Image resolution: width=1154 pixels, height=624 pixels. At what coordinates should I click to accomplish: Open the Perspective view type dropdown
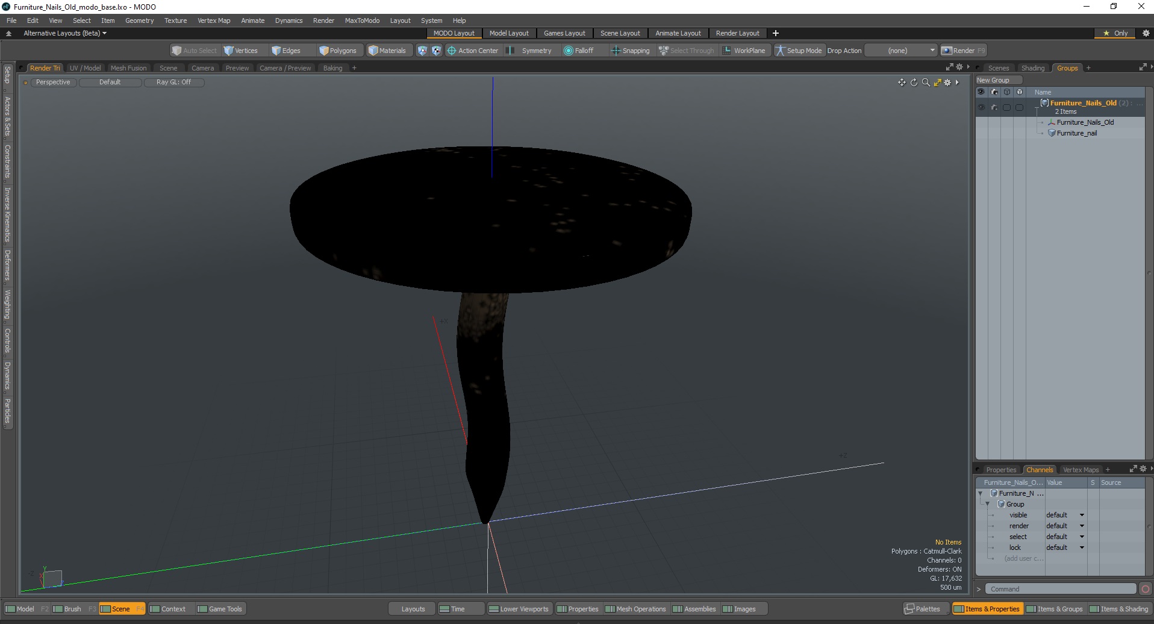tap(53, 82)
